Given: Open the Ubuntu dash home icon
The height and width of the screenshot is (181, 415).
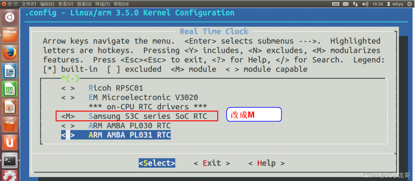Looking at the screenshot, I should 10,18.
